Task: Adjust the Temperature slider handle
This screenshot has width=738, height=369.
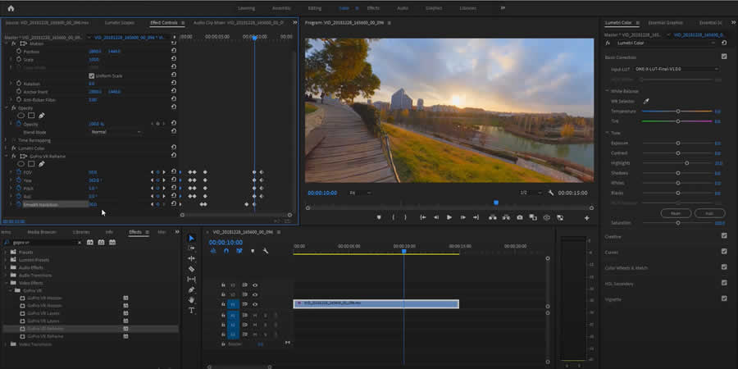Action: [x=678, y=111]
